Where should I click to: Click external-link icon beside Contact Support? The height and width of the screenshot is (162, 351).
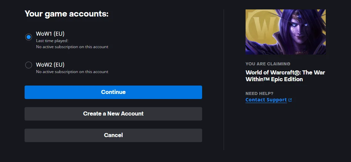[x=290, y=100]
